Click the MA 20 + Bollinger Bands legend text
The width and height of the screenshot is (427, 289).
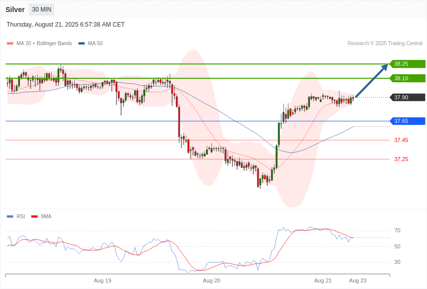point(44,44)
